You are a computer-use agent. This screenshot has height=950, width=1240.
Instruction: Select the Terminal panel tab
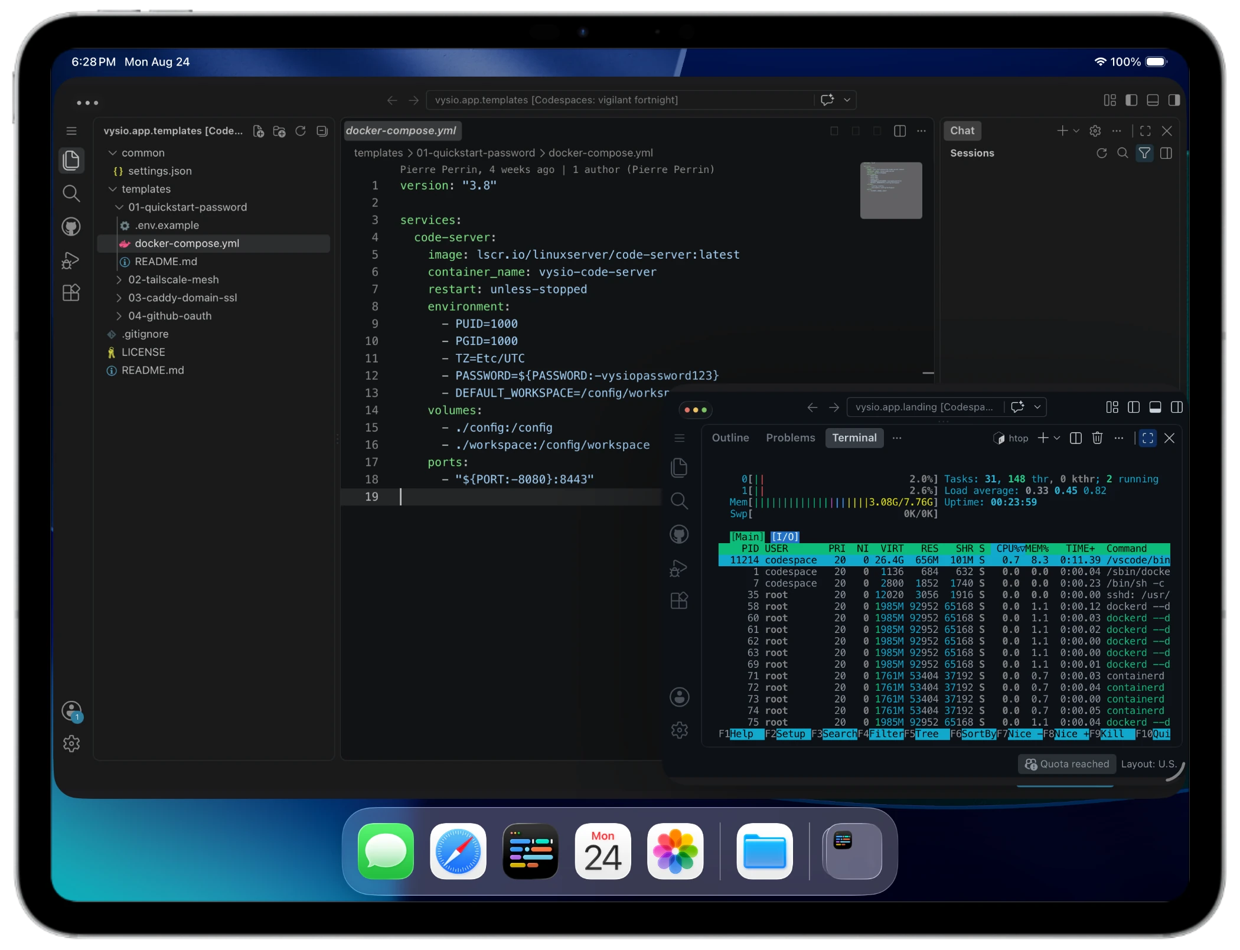854,438
